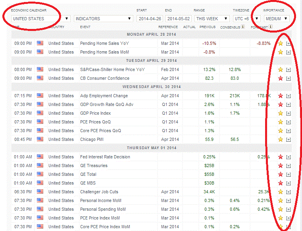This screenshot has height=231, width=302.
Task: Open Core PCE Price Index MoM event
Action: click(105, 227)
